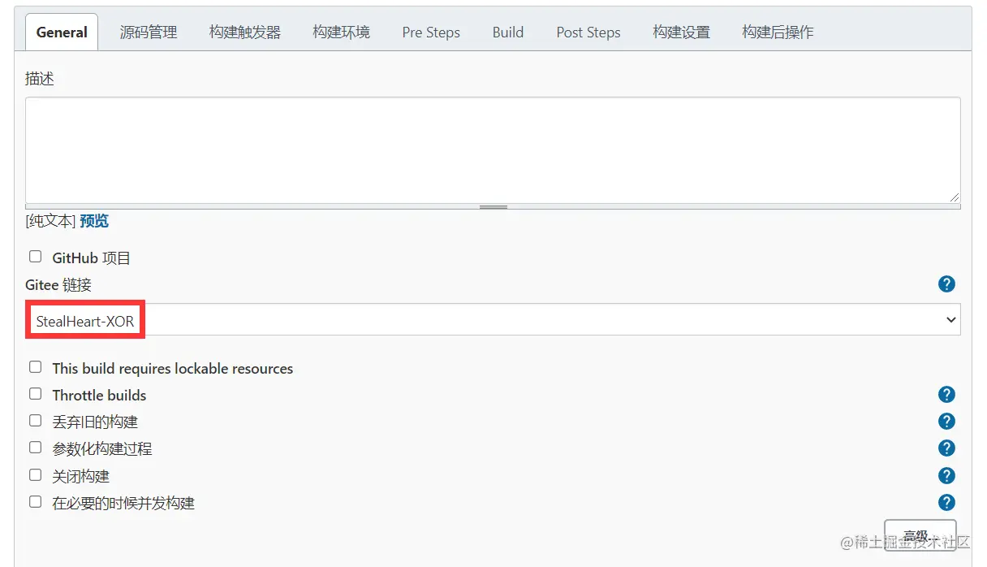The width and height of the screenshot is (987, 567).
Task: Switch to the 构建设置 tab
Action: point(681,32)
